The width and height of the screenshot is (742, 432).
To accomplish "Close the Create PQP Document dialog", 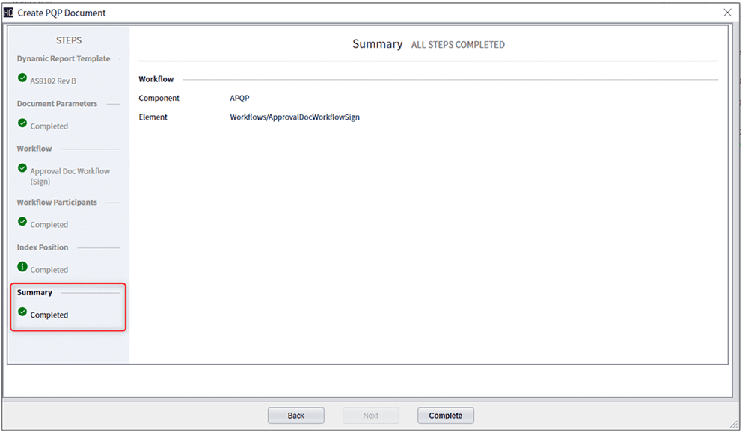I will tap(727, 13).
